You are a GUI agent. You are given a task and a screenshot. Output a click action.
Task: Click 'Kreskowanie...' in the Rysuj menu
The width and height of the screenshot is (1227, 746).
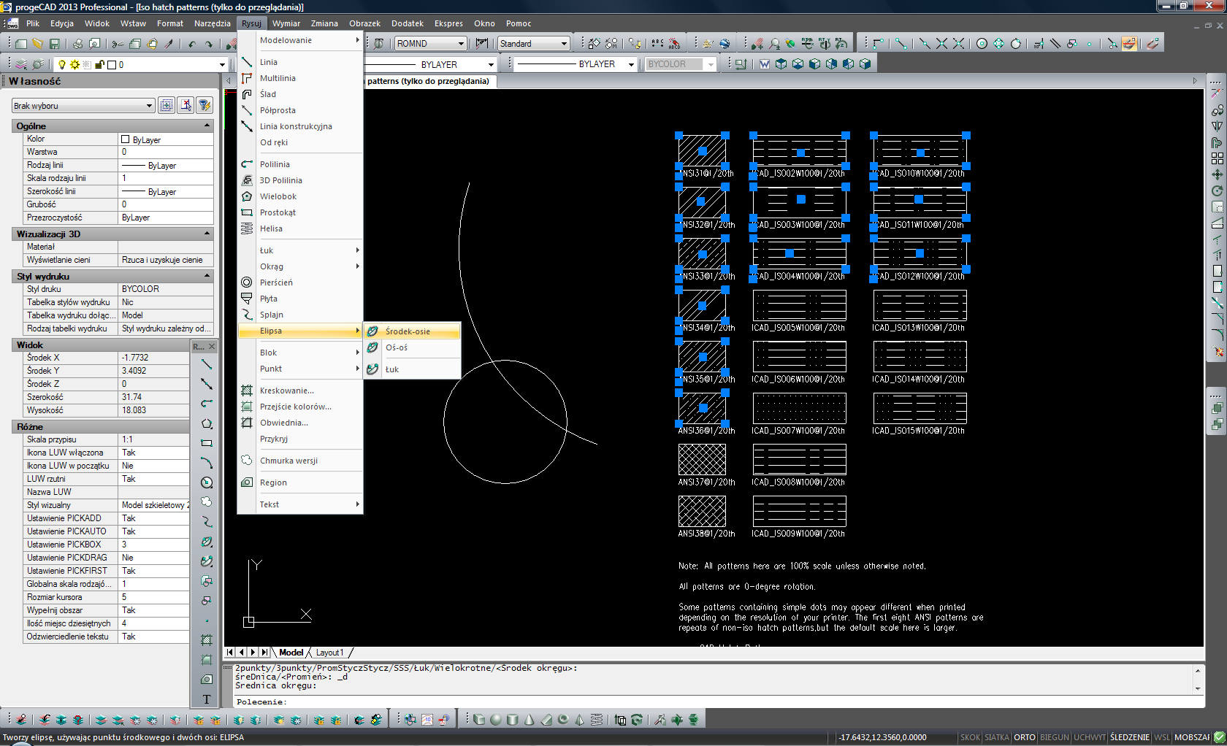tap(286, 391)
